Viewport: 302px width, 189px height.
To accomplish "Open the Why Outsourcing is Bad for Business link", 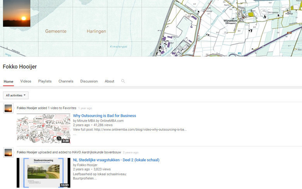I will 105,115.
